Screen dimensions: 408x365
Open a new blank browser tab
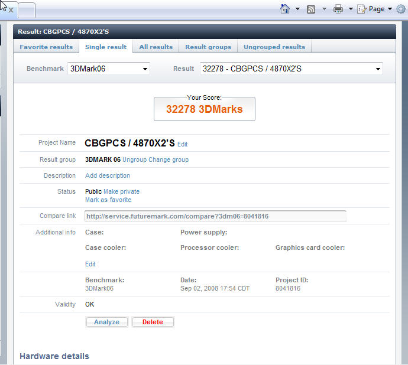coord(27,11)
